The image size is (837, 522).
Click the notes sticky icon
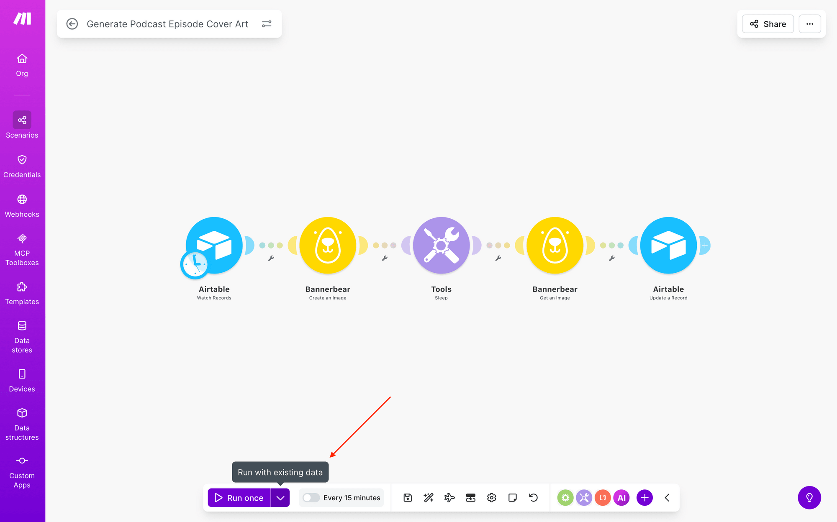(513, 498)
